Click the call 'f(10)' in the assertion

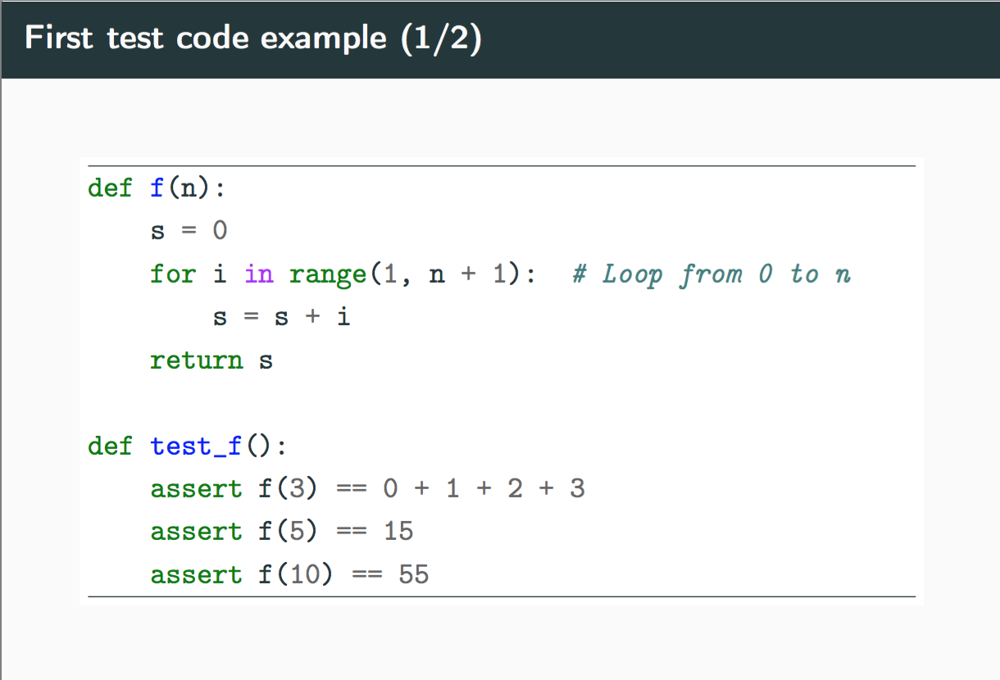pyautogui.click(x=296, y=575)
